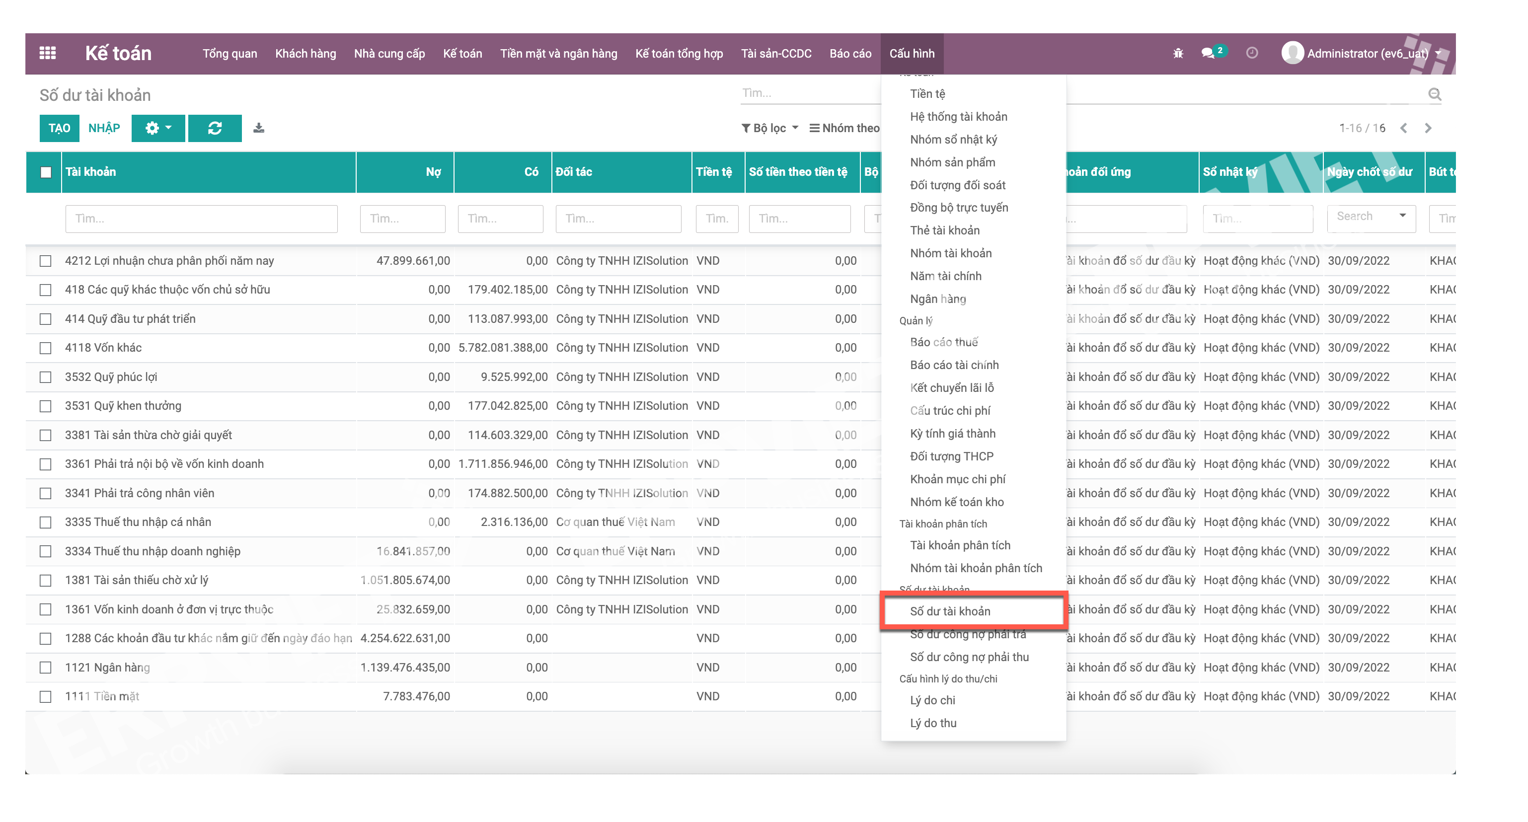
Task: Choose Số dư công nợ phải thu
Action: point(969,657)
